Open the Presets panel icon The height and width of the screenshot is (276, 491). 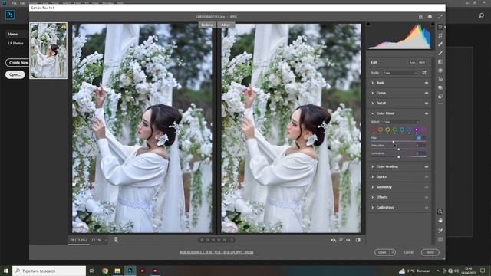[440, 97]
